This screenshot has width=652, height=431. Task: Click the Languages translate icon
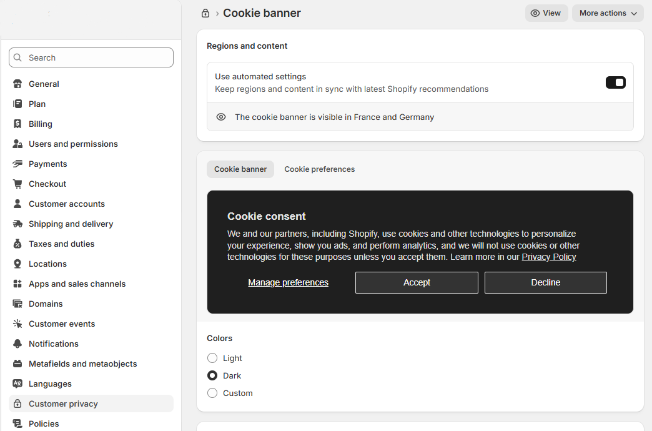point(17,384)
